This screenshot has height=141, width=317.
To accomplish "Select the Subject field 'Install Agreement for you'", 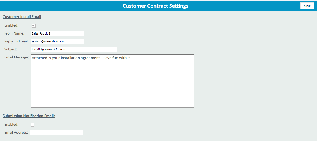I will 74,49.
